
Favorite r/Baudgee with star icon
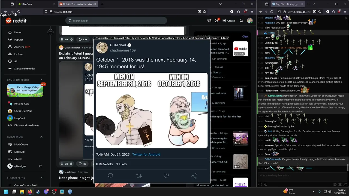pos(40,166)
